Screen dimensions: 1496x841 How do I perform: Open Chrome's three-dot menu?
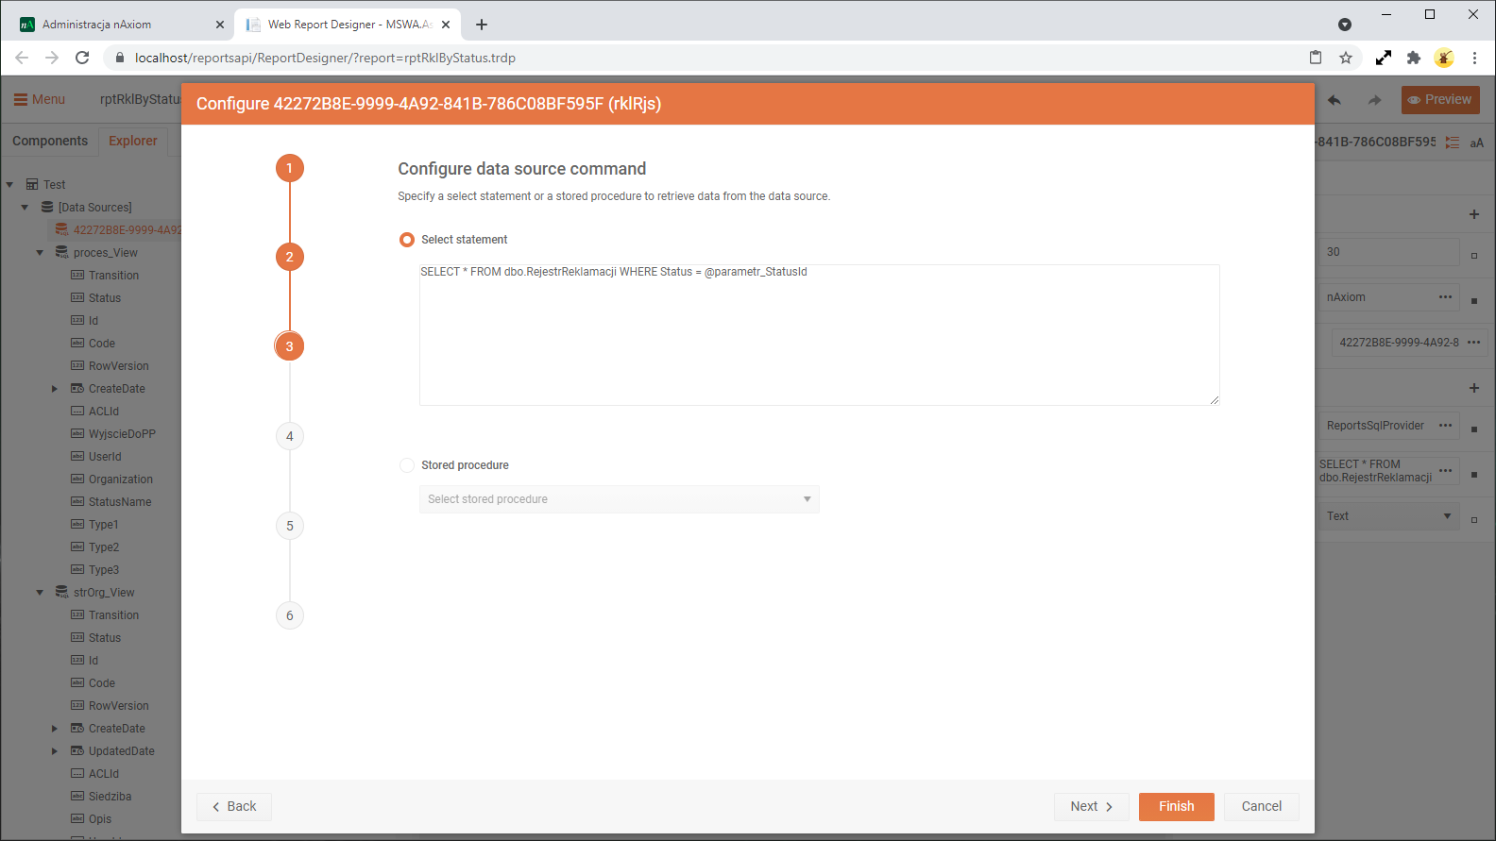[x=1474, y=58]
